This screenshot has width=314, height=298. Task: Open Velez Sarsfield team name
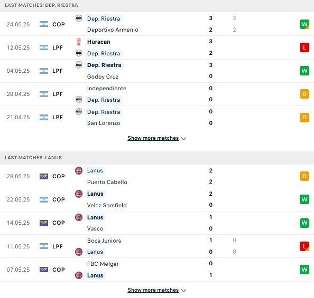107,205
